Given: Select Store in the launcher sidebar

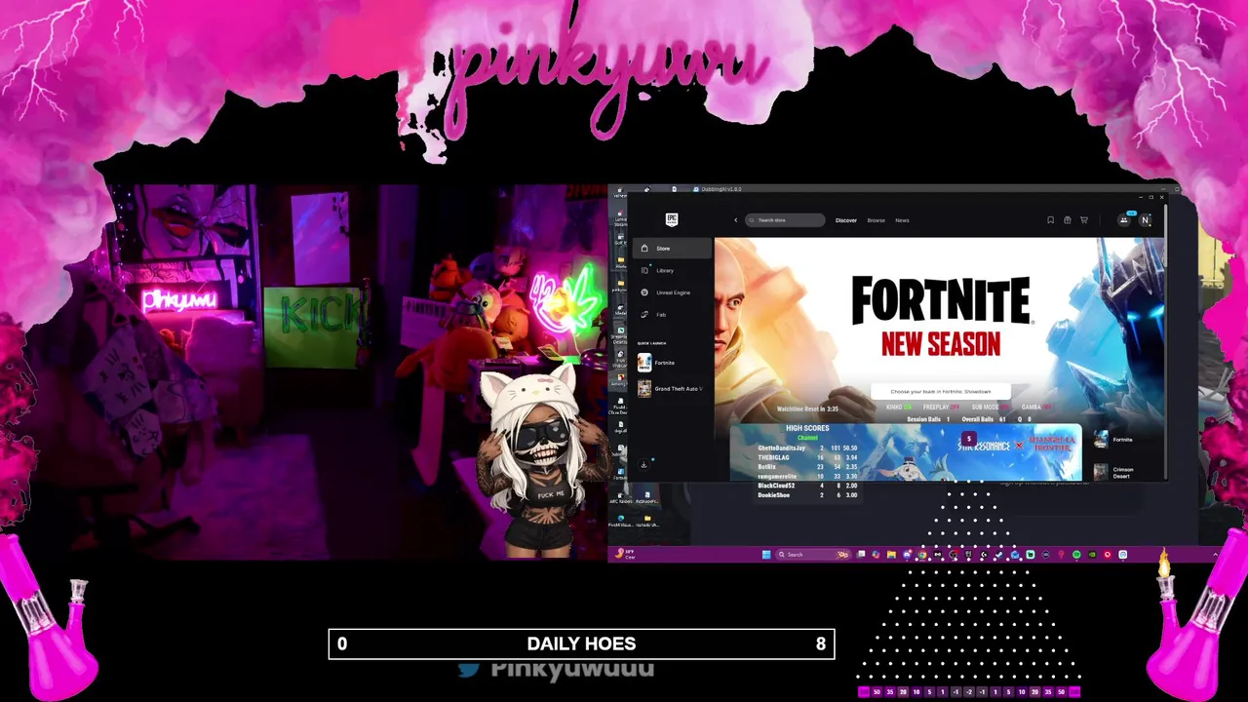Looking at the screenshot, I should click(673, 249).
